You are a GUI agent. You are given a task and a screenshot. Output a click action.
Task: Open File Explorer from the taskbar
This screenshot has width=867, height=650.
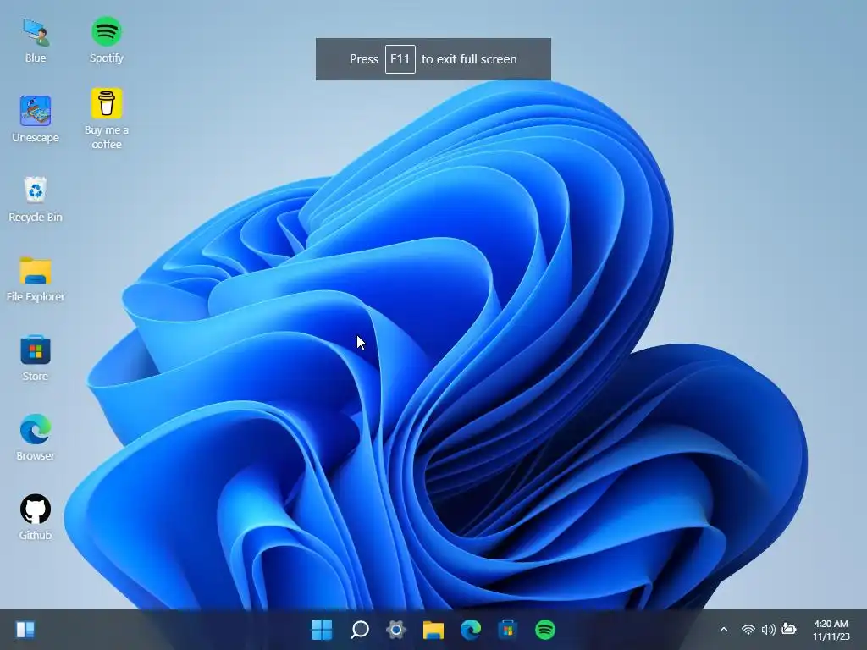pos(433,630)
